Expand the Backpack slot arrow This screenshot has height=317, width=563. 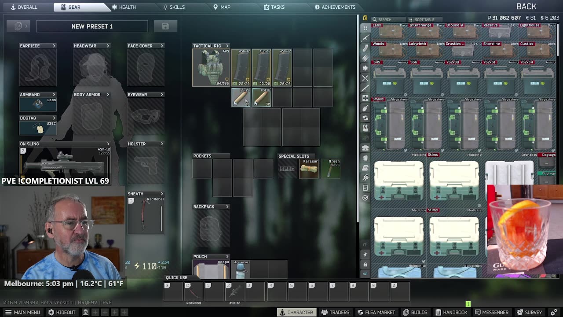(x=227, y=206)
